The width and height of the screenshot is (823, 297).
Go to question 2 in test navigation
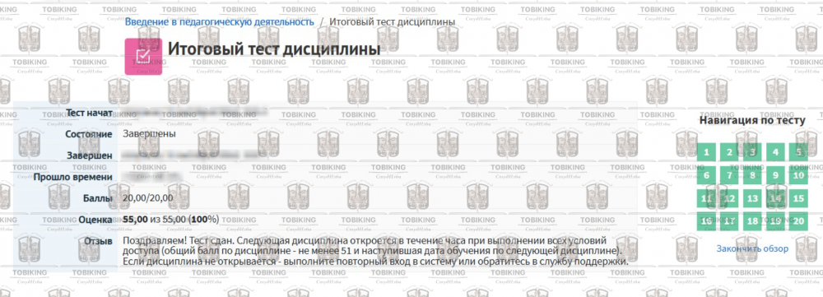point(729,153)
